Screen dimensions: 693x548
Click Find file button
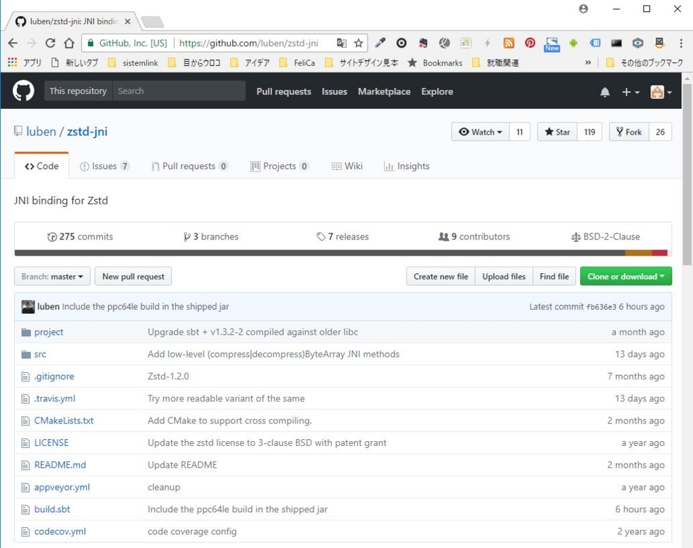(x=554, y=276)
